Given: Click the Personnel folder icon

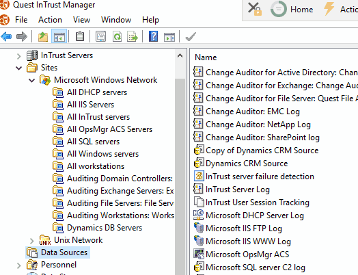Looking at the screenshot, I should (32, 265).
